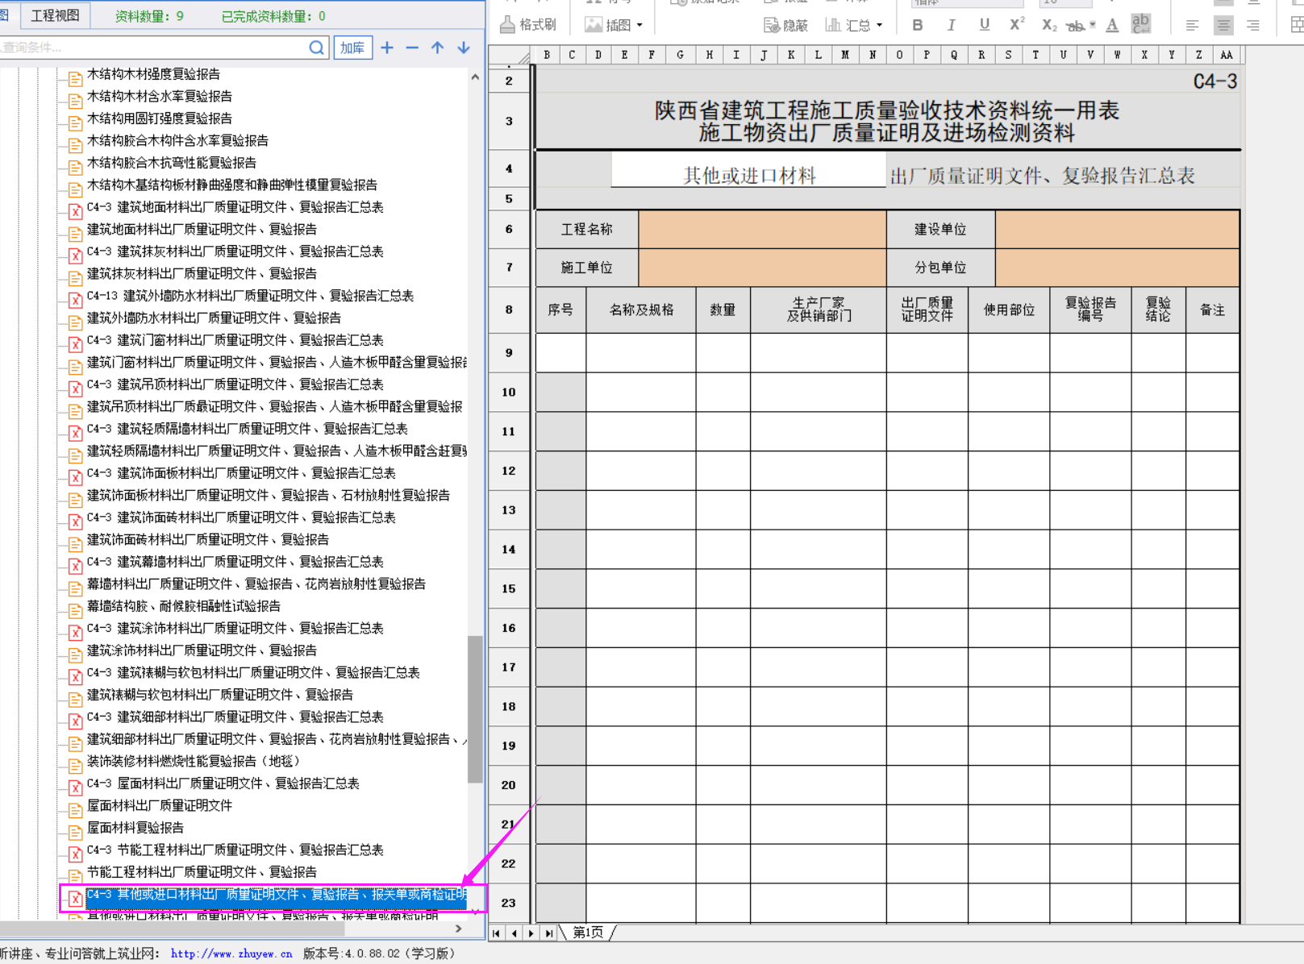Select the 第1页 sheet tab
The image size is (1304, 964).
tap(588, 933)
